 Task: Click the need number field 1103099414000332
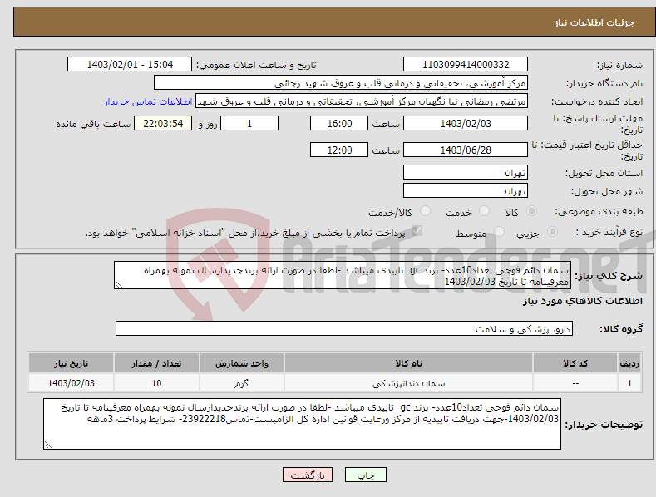tap(466, 65)
